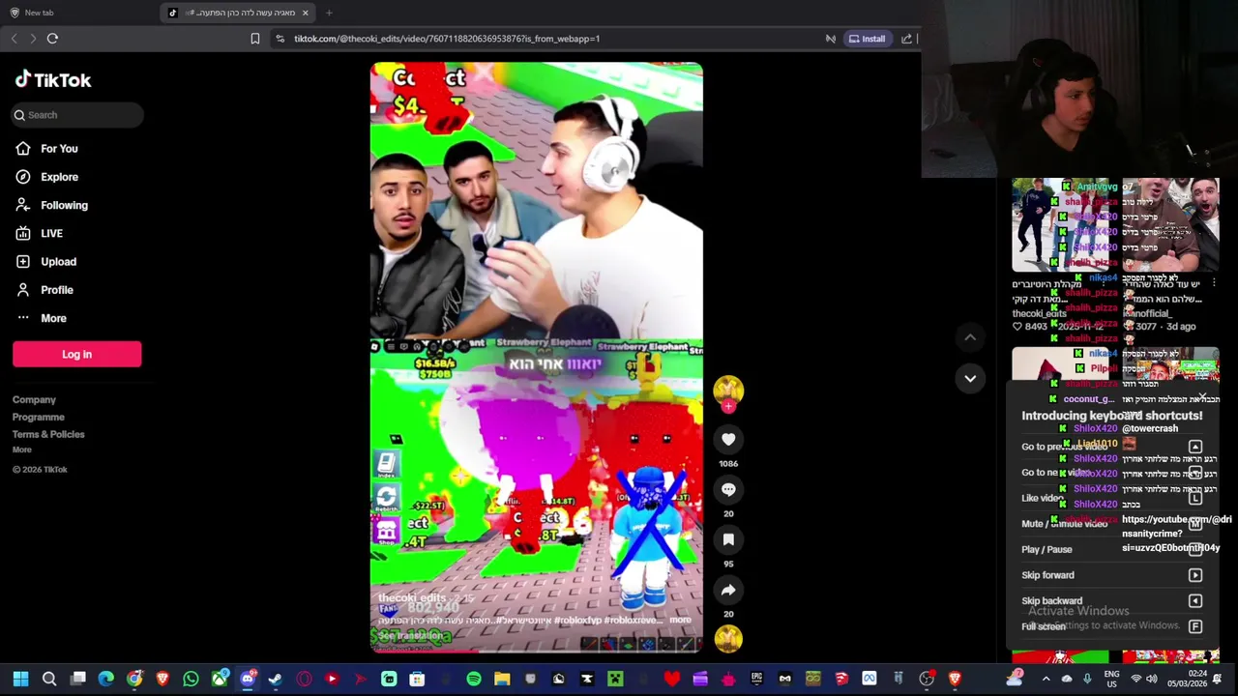Open thecoki_edits username on the video
The image size is (1238, 696).
click(411, 598)
